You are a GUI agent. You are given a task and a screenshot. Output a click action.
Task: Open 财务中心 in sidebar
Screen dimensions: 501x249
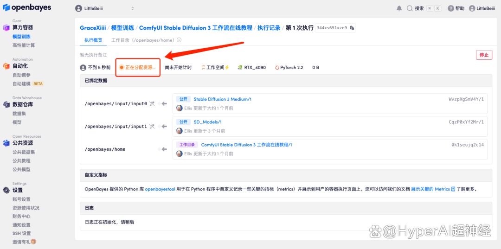point(22,217)
